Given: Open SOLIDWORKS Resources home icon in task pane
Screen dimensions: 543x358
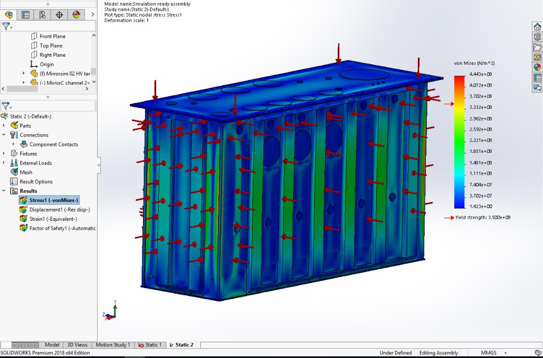Looking at the screenshot, I should pos(537,27).
